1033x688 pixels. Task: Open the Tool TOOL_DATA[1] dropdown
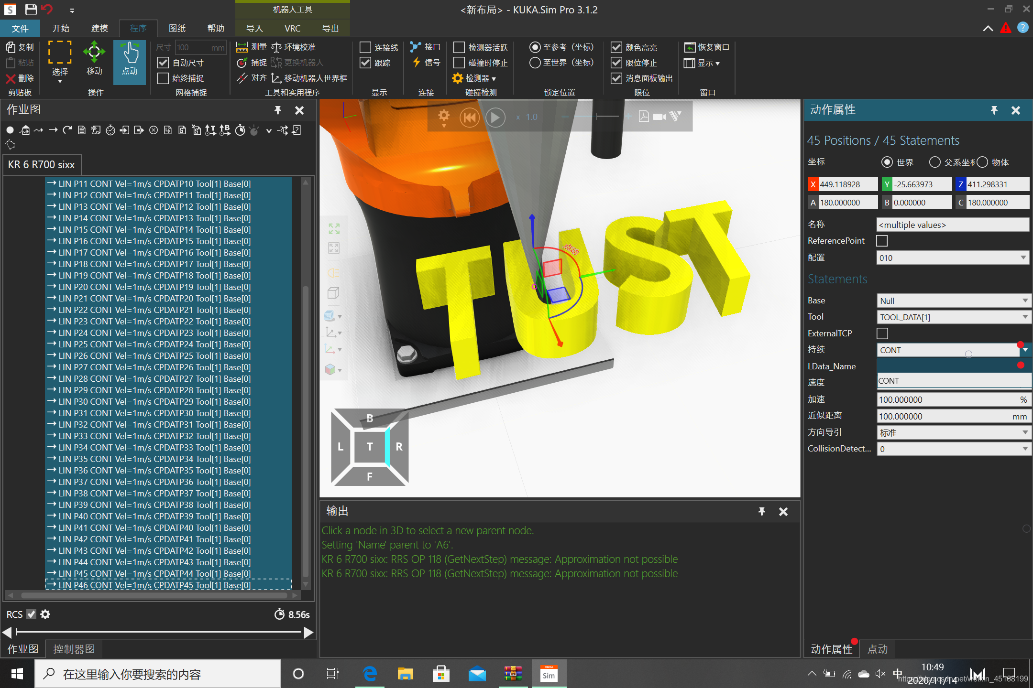tap(1025, 317)
